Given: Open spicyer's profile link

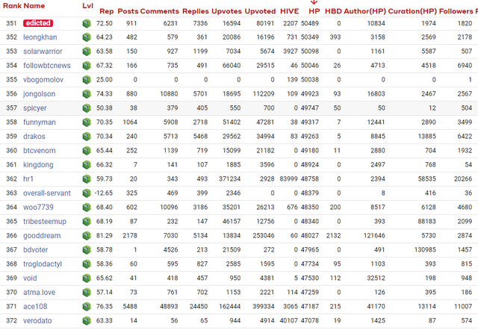Looking at the screenshot, I should pos(35,108).
